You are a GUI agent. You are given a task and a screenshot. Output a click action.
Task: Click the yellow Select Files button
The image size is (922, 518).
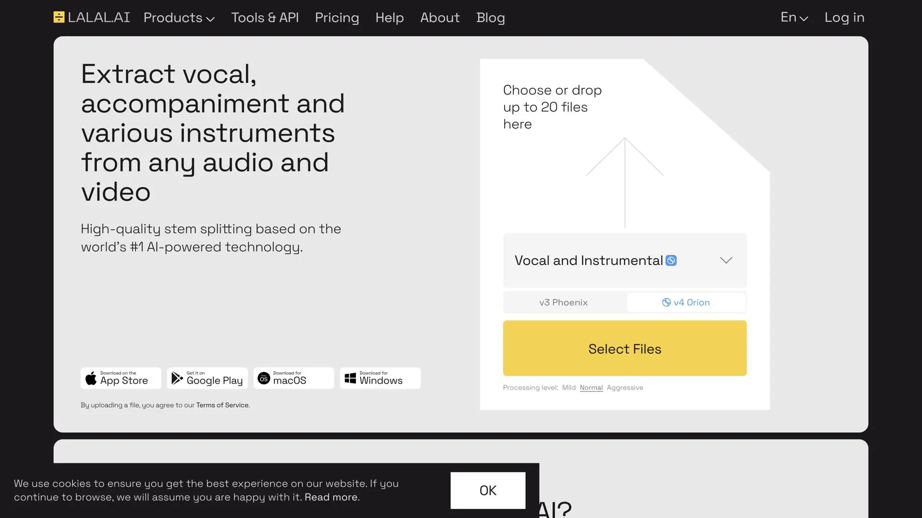pos(624,348)
